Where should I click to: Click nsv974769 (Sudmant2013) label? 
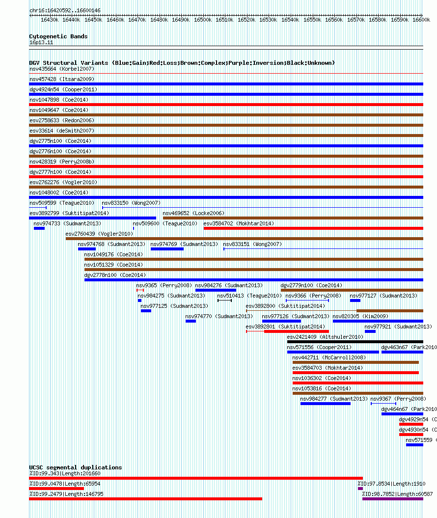[x=184, y=244]
